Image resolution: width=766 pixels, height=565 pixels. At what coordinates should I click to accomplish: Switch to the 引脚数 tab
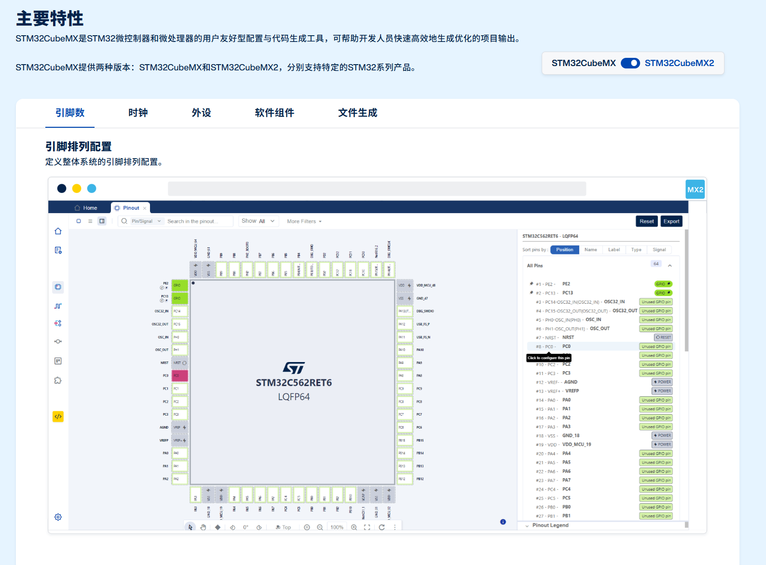[70, 113]
